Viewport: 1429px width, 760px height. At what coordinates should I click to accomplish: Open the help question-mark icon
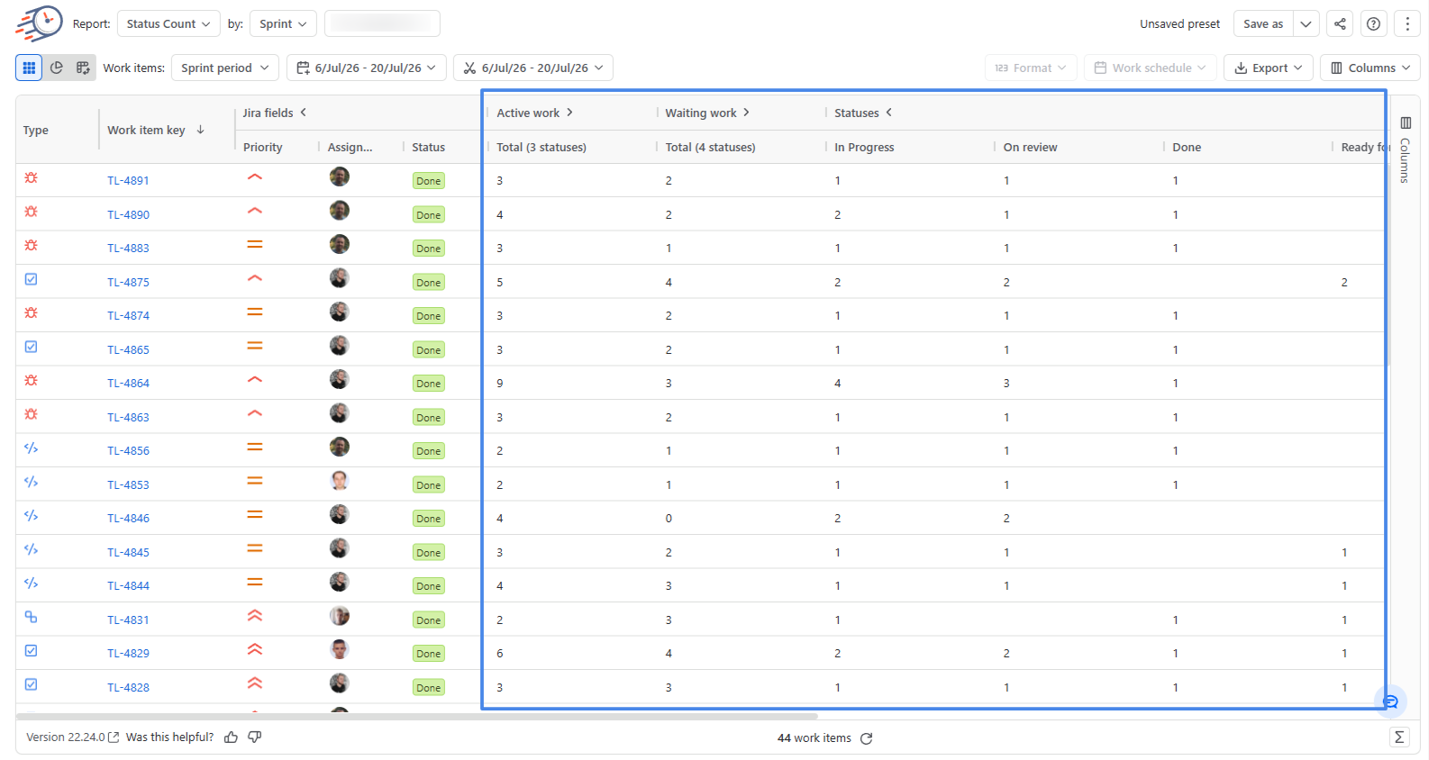(1373, 24)
